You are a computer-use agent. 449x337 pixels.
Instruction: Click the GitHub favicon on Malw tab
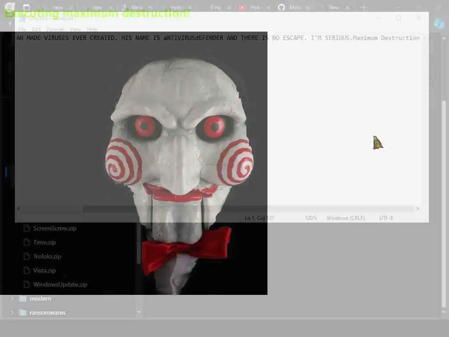pos(282,7)
